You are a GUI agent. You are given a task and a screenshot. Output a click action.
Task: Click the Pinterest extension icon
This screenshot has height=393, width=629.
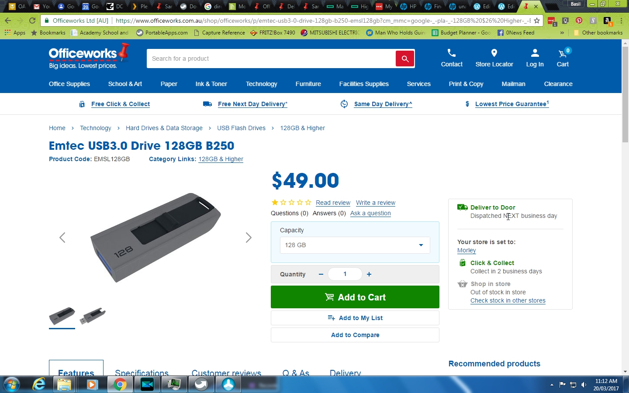click(x=579, y=21)
